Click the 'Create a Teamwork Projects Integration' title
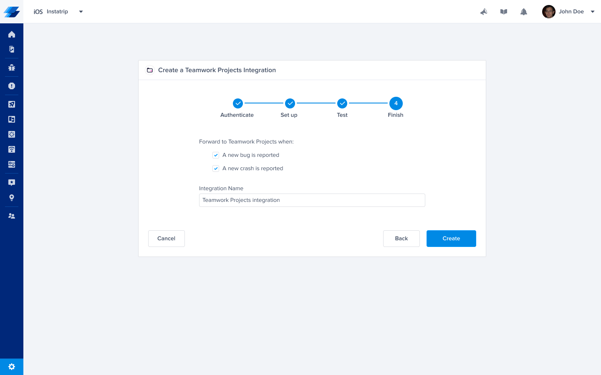The image size is (601, 375). pyautogui.click(x=217, y=70)
